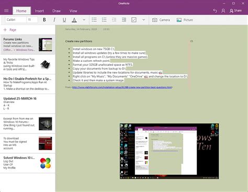
Task: Click the embedded desktop screenshot image
Action: (x=170, y=151)
